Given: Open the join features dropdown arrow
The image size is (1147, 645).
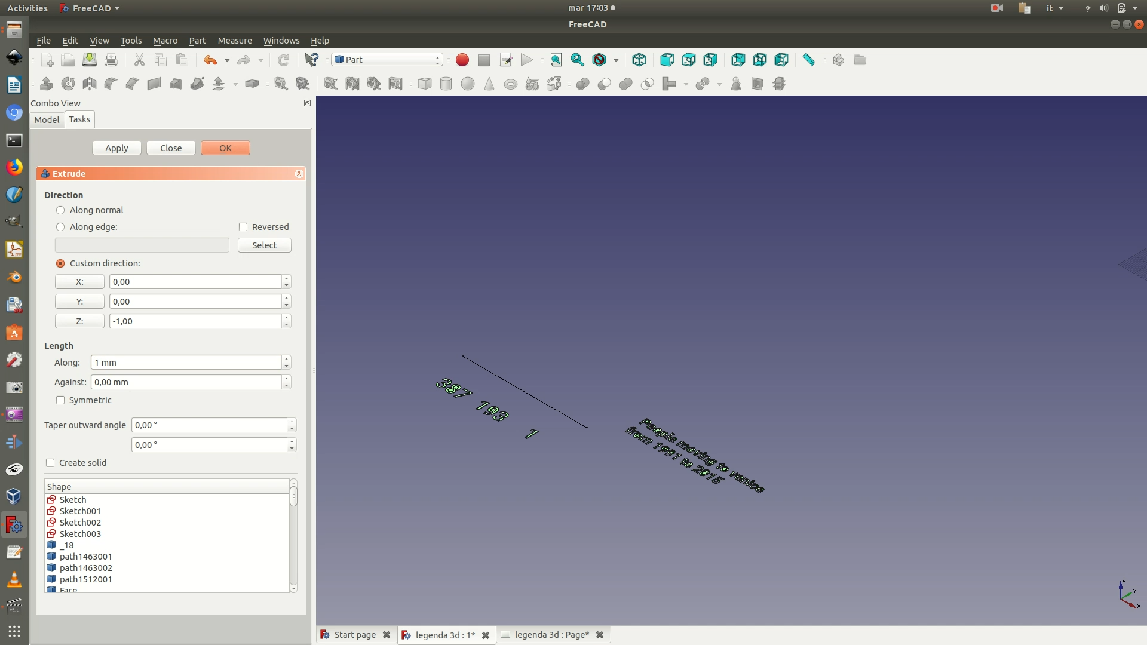Looking at the screenshot, I should tap(686, 84).
